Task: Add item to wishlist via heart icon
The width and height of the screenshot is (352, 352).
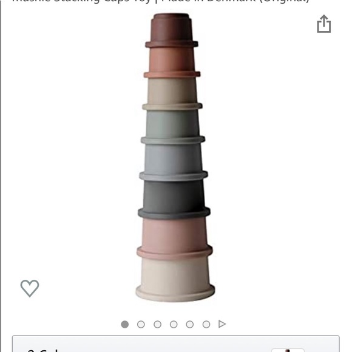Action: click(30, 288)
